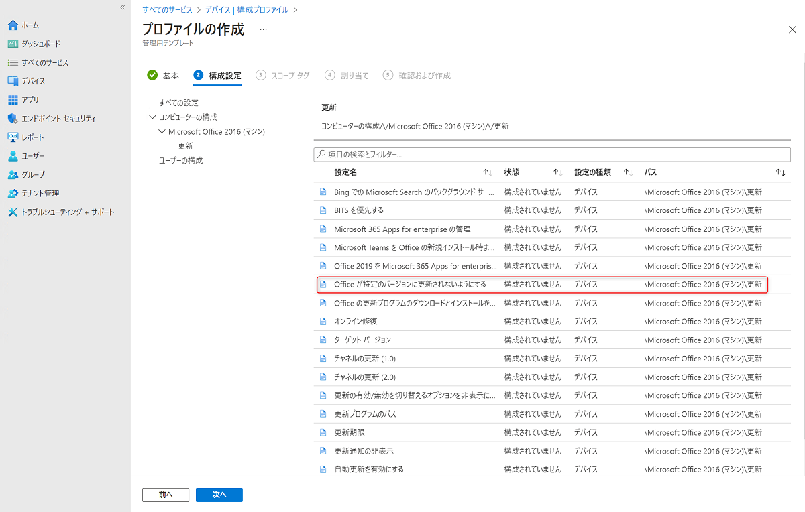Image resolution: width=805 pixels, height=512 pixels.
Task: Sort by the 状態 column header
Action: pyautogui.click(x=557, y=173)
